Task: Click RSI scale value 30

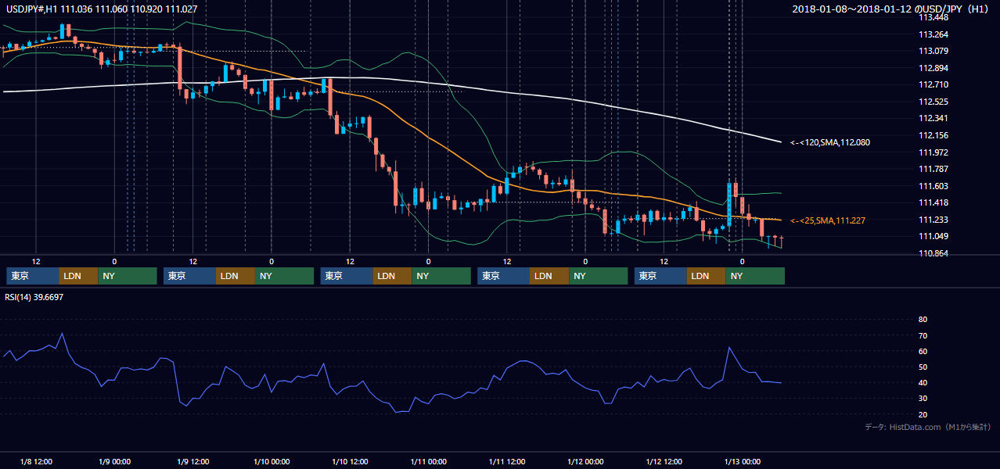Action: (x=923, y=398)
